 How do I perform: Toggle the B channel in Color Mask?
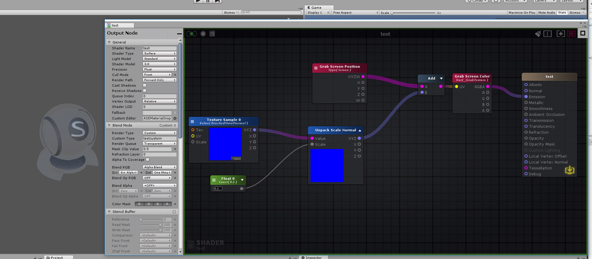pyautogui.click(x=158, y=204)
